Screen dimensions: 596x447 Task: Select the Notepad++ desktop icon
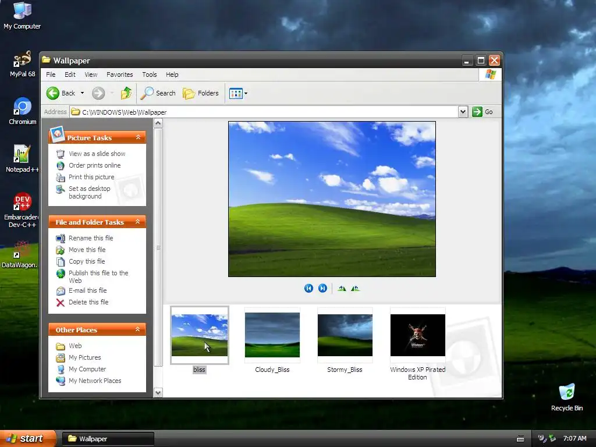[22, 159]
